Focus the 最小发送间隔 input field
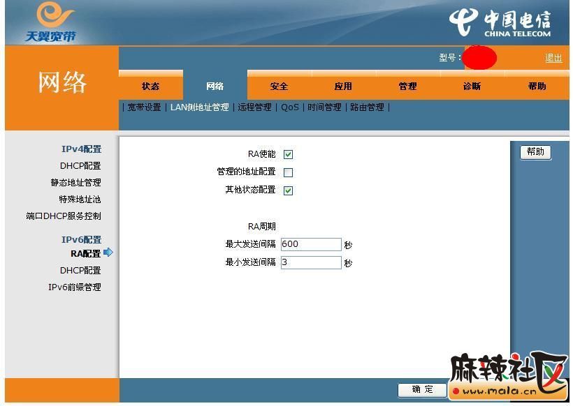 pos(310,263)
